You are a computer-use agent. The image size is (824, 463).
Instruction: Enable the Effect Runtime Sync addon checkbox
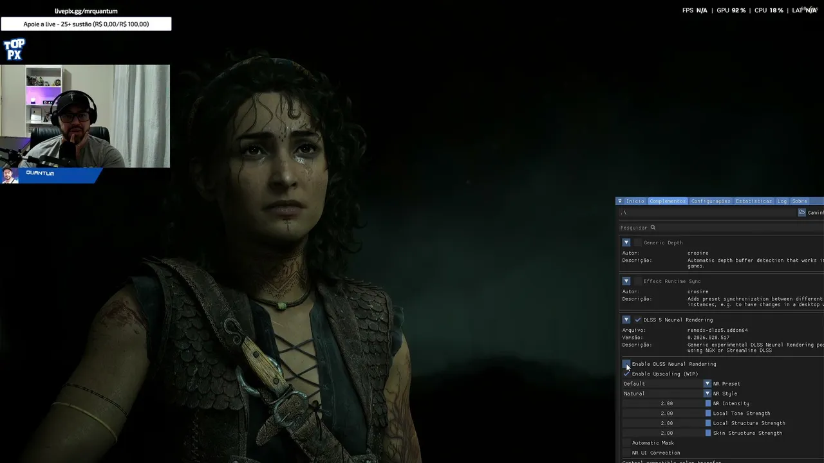(x=638, y=281)
